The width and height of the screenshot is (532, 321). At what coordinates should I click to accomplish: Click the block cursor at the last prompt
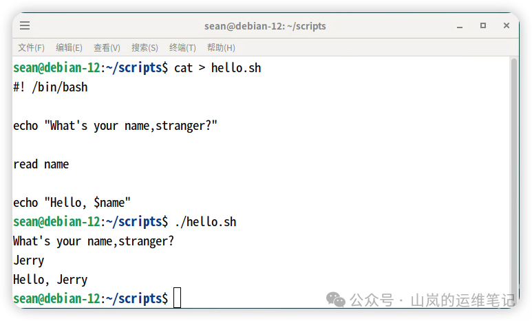pyautogui.click(x=178, y=298)
